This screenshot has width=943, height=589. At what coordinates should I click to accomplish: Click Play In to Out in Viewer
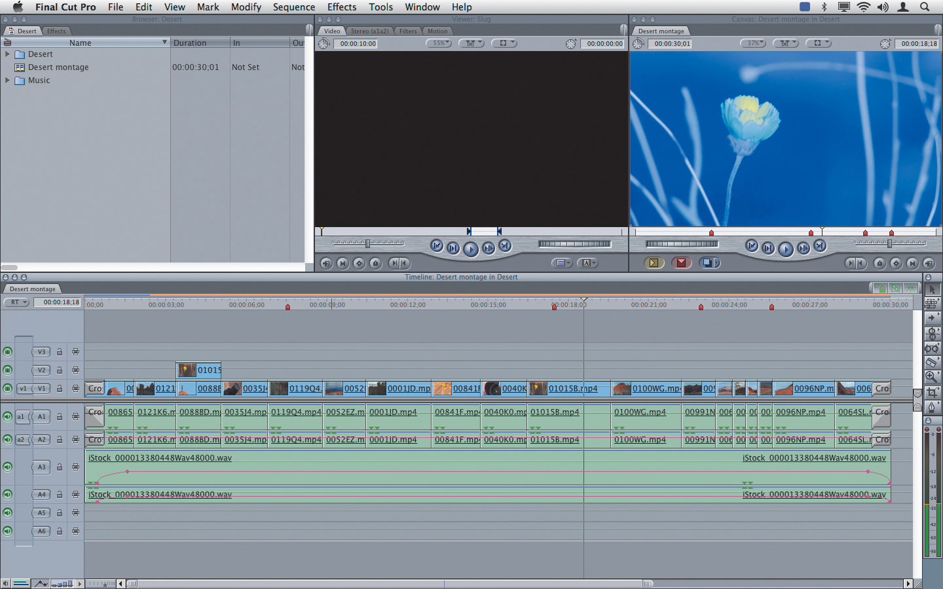453,248
